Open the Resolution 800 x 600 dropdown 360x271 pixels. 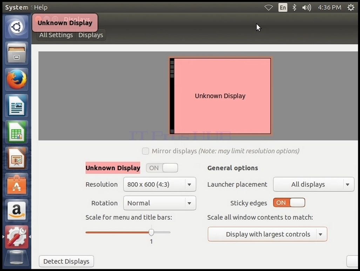pyautogui.click(x=159, y=184)
